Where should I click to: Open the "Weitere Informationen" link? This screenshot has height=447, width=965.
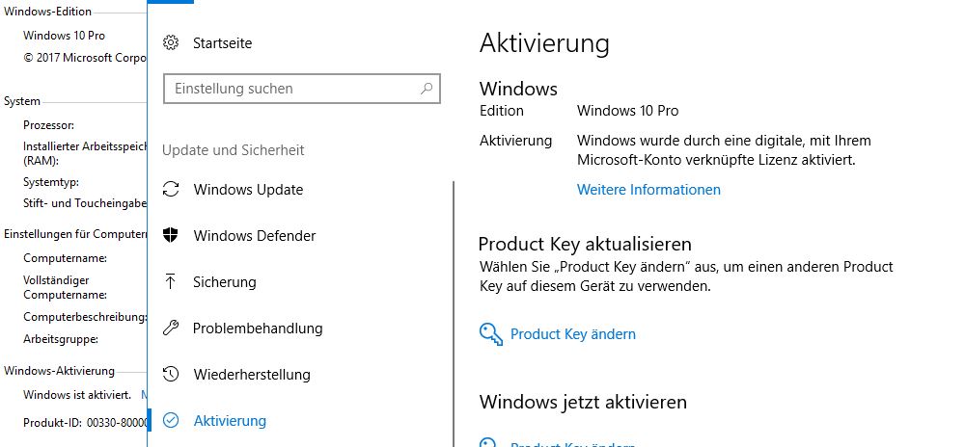[648, 190]
